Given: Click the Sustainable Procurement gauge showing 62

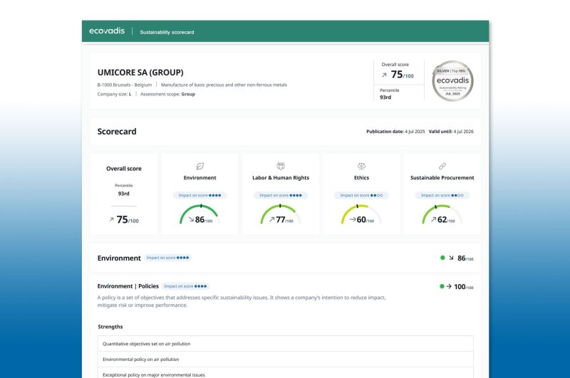Looking at the screenshot, I should (x=442, y=214).
